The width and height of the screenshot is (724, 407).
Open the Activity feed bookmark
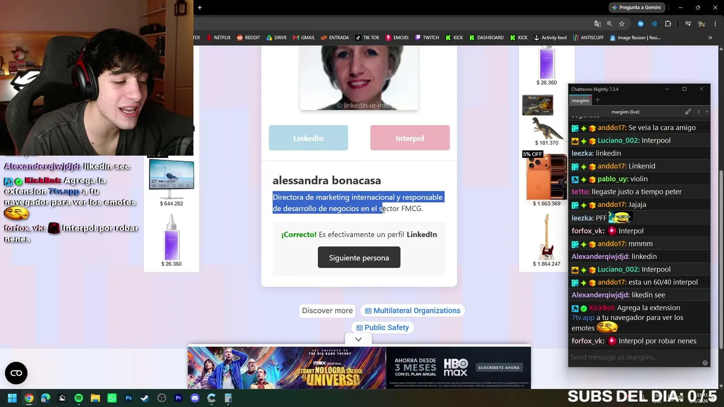(550, 38)
